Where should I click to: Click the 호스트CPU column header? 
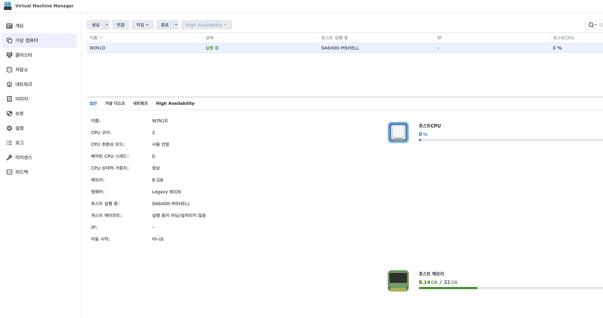[x=577, y=38]
